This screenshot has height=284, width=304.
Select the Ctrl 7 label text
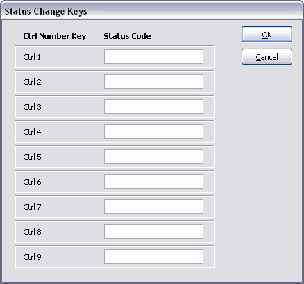(x=32, y=207)
